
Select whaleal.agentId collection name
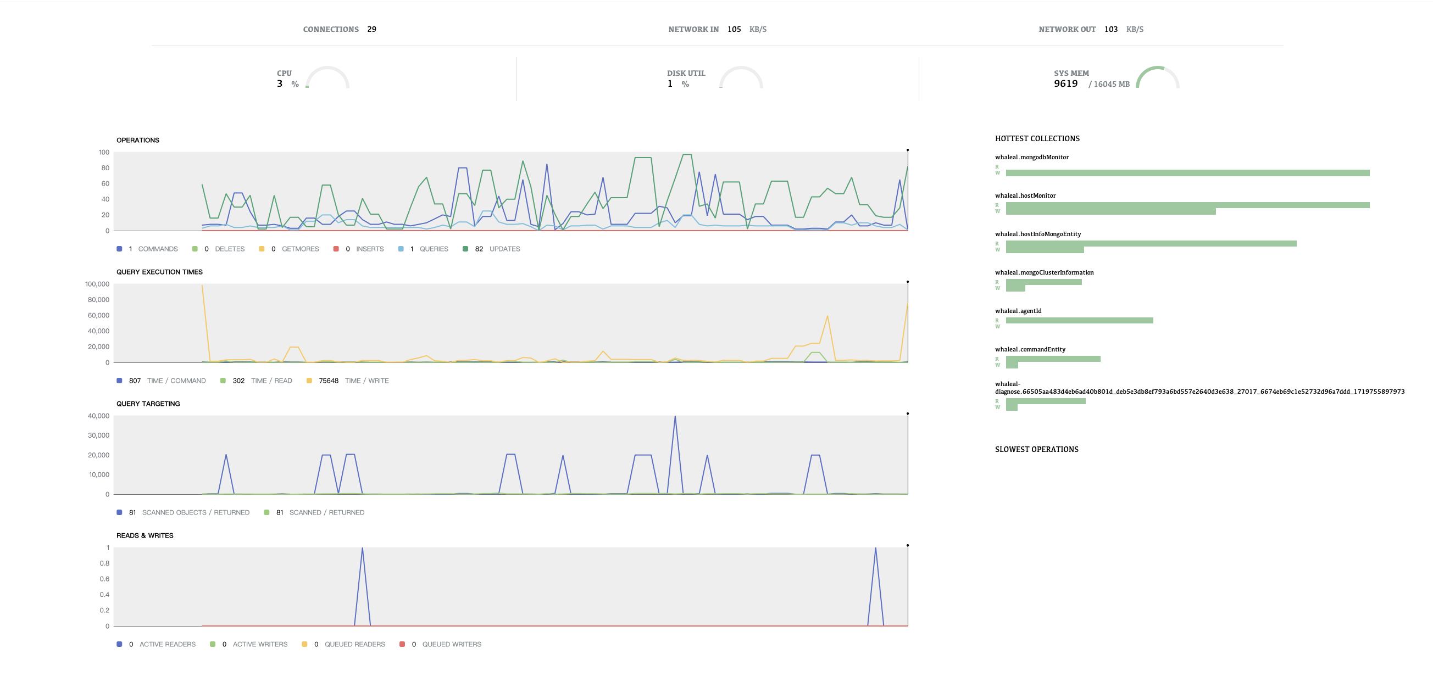click(1018, 311)
